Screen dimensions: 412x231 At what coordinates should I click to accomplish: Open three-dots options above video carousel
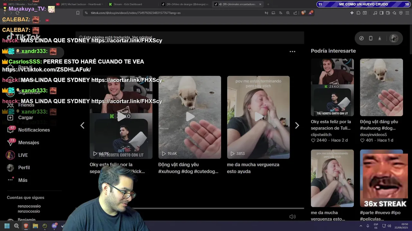292,51
